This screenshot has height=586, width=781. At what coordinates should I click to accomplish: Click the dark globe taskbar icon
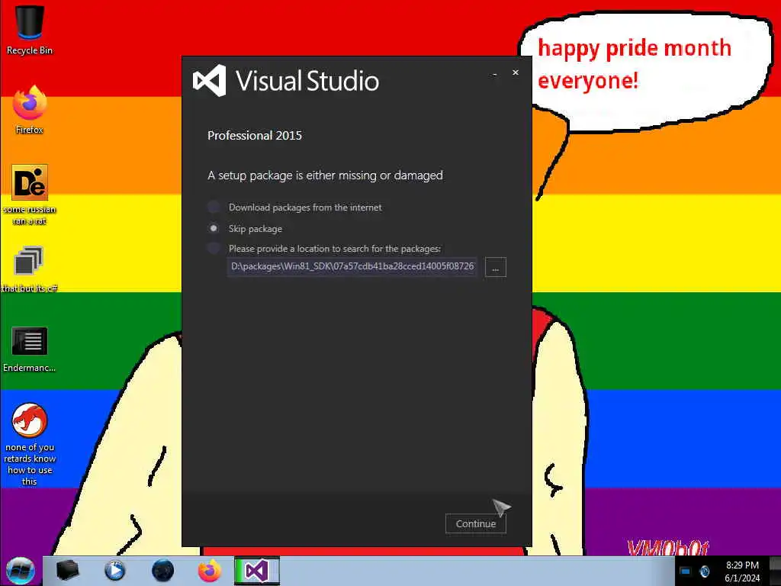162,571
